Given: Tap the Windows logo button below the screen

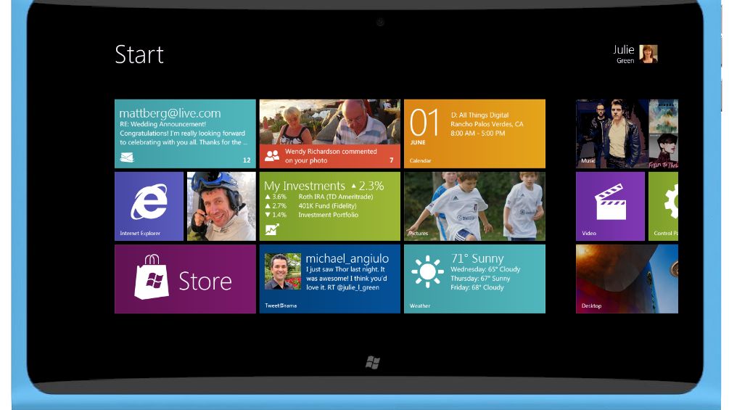Looking at the screenshot, I should (373, 363).
